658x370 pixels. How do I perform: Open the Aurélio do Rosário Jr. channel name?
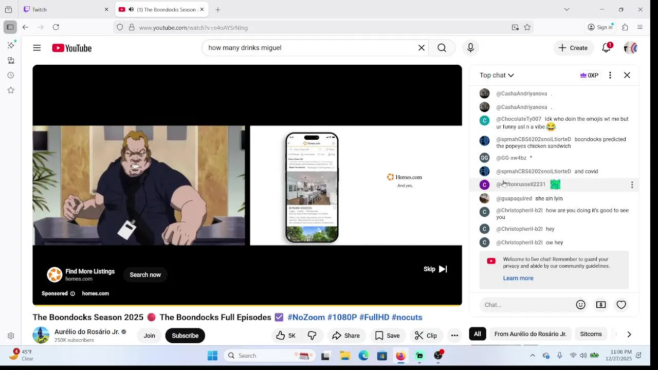point(87,331)
